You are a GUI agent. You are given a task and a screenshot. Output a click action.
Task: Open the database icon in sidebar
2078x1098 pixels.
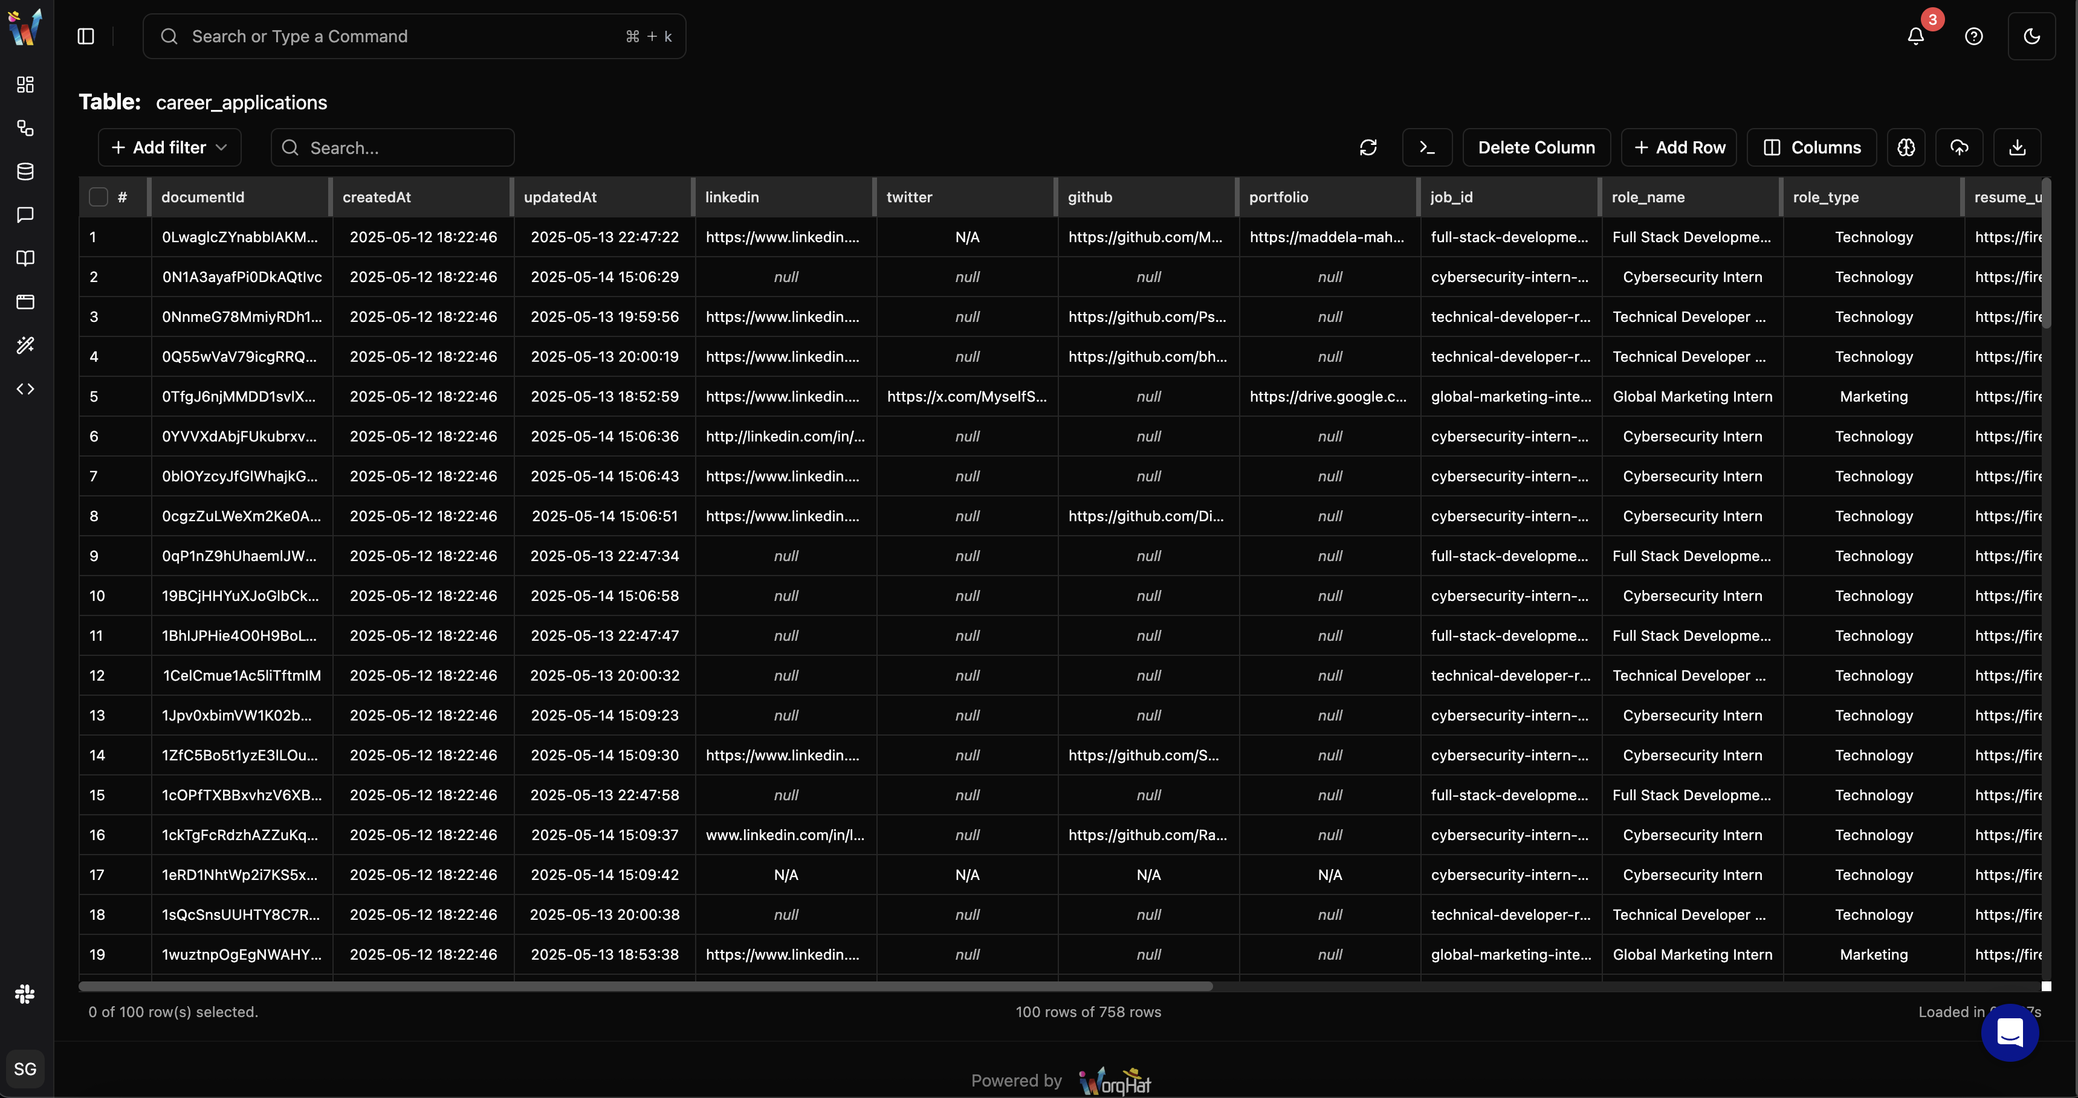click(x=26, y=172)
